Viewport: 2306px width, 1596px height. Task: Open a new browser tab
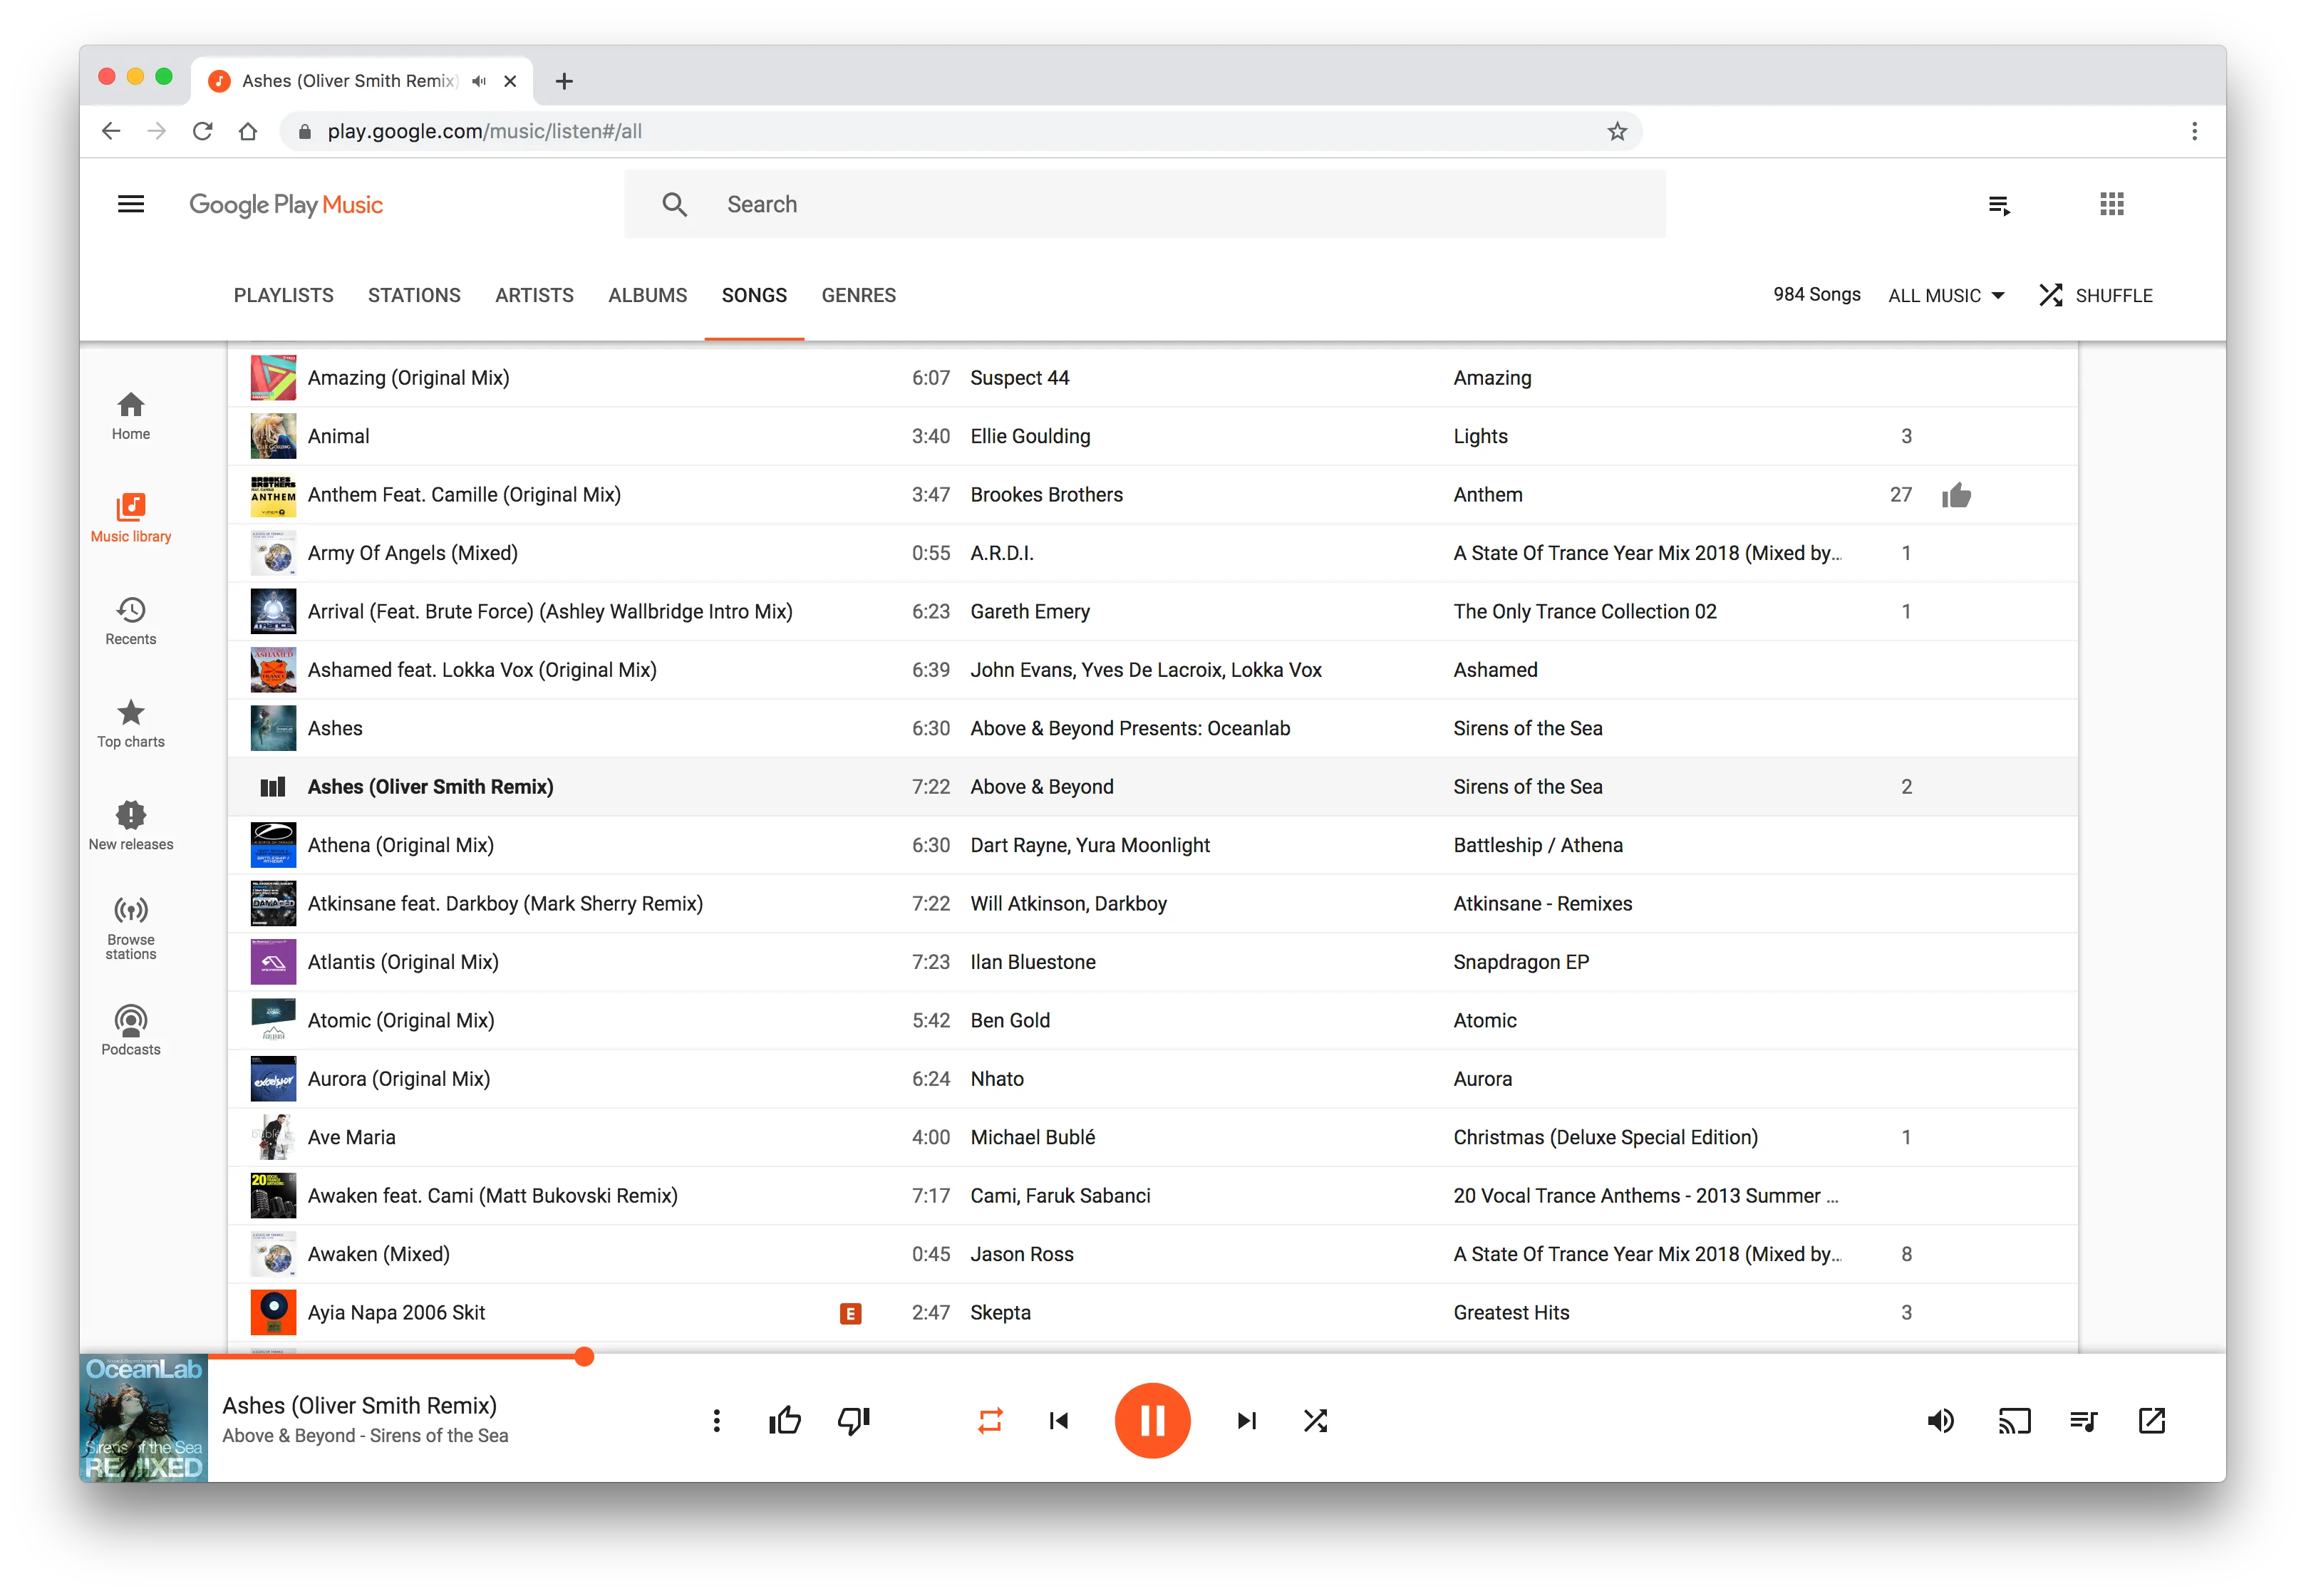point(564,81)
